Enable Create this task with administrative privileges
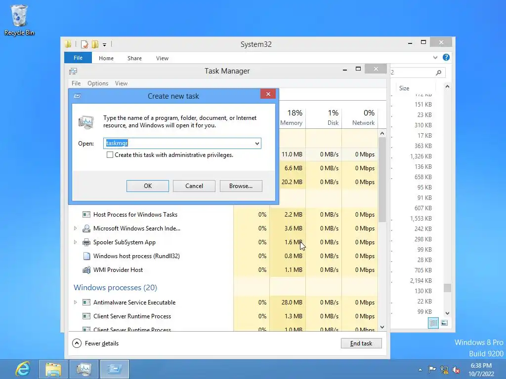Screen dimensions: 506x379 click(x=110, y=155)
